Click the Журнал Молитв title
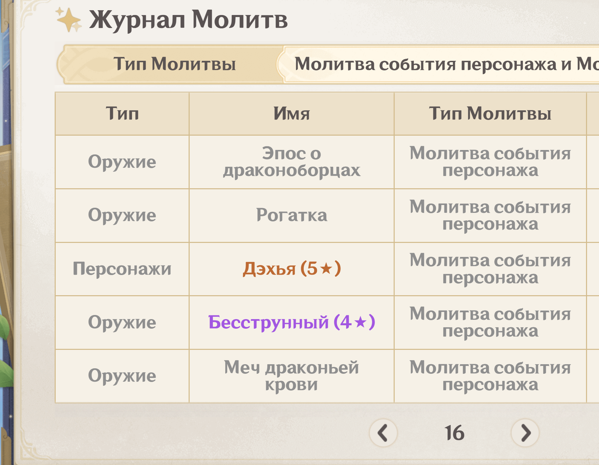Screen dimensions: 599x465 (x=188, y=20)
